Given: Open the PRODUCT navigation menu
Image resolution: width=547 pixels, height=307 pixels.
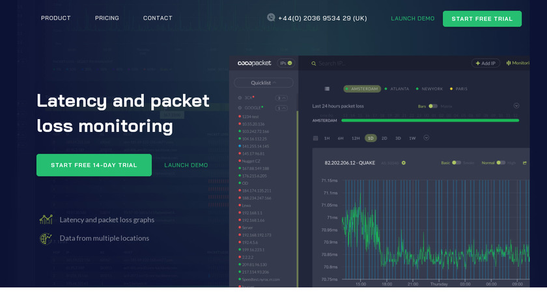Looking at the screenshot, I should click(55, 18).
